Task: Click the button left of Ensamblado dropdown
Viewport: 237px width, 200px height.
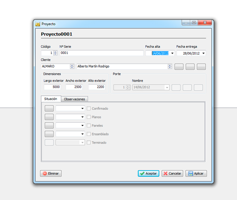Action: (x=49, y=134)
